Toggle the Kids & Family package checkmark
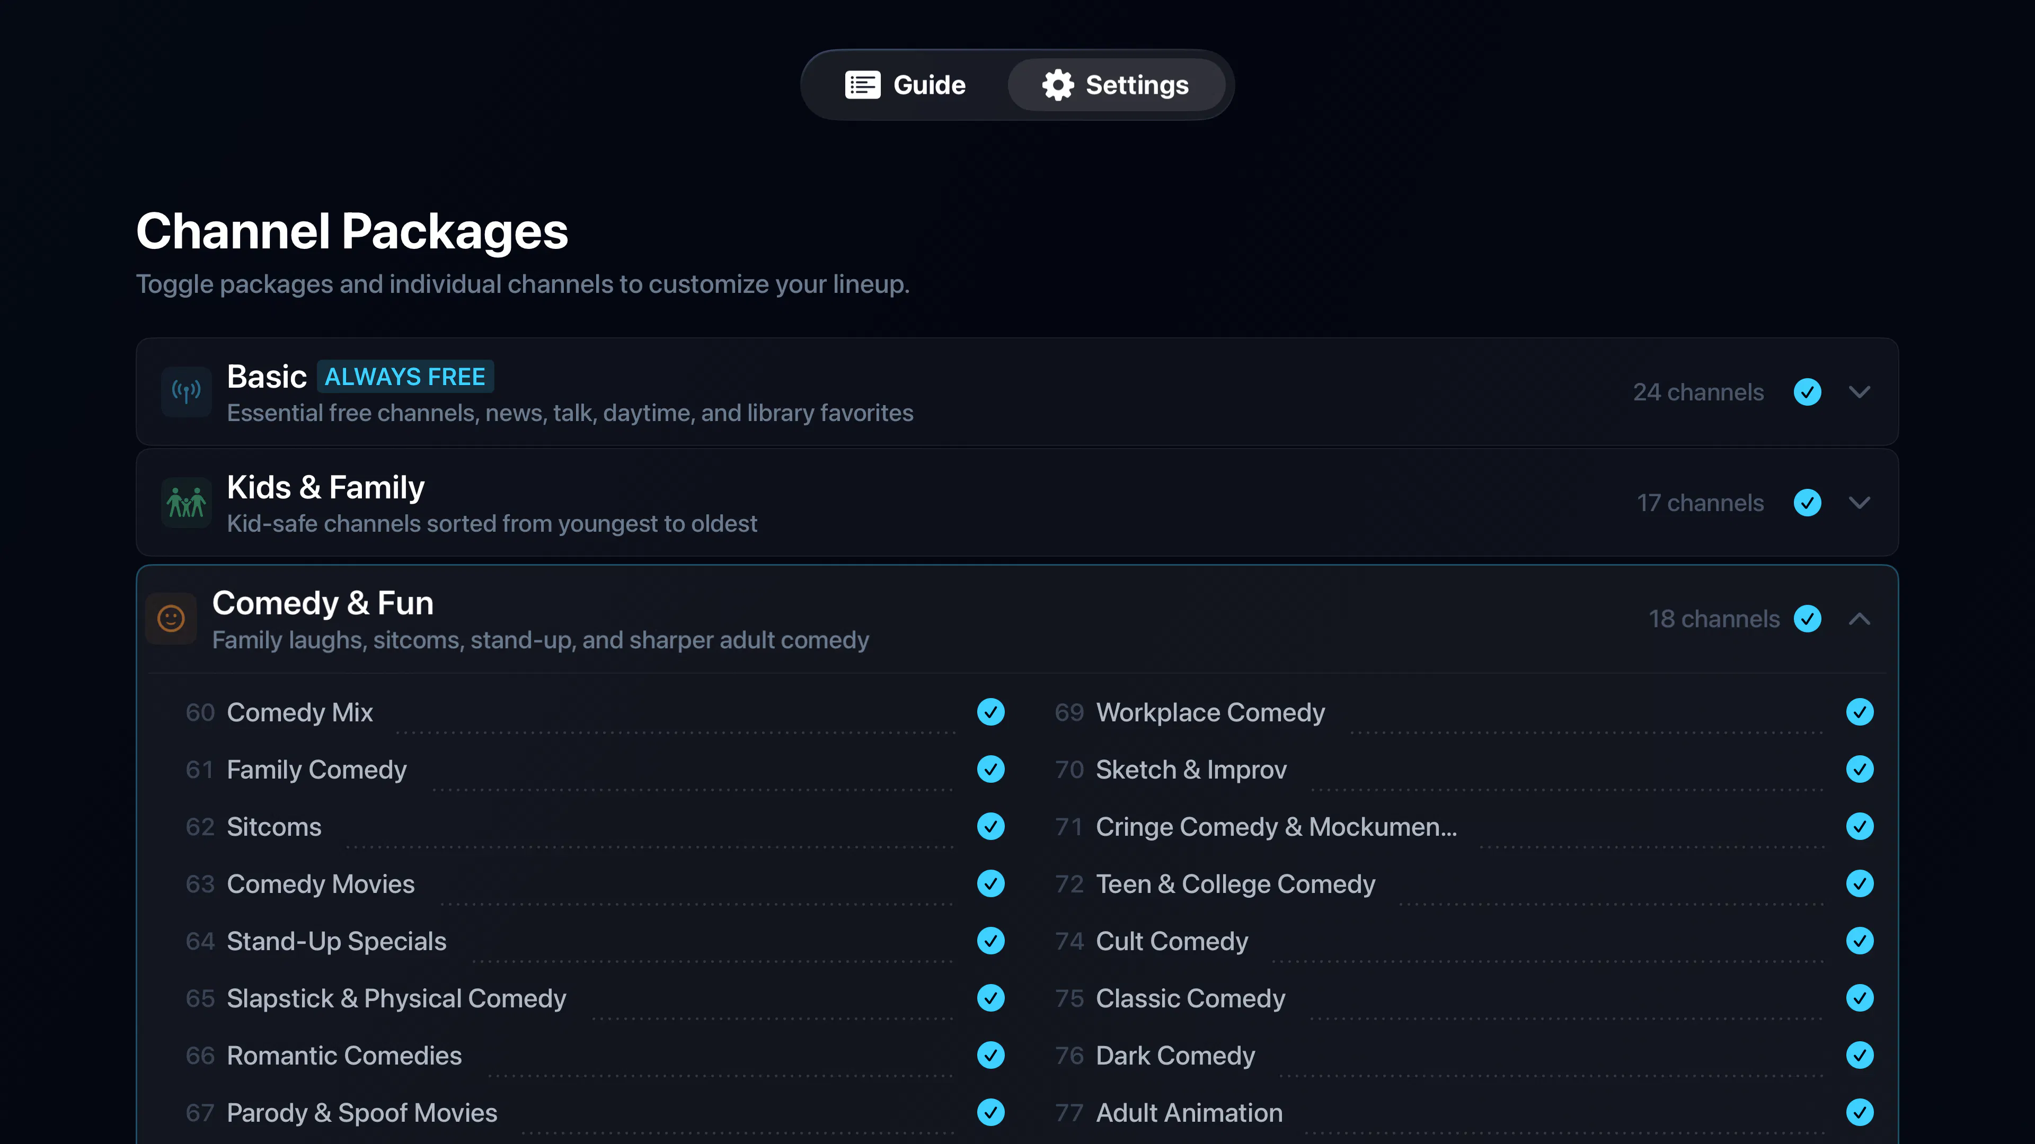Viewport: 2035px width, 1144px height. (1808, 502)
